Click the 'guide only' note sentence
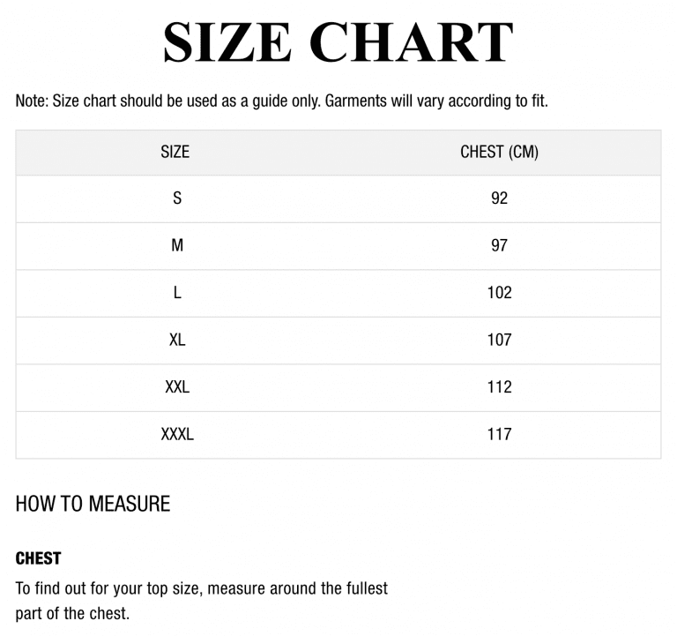The height and width of the screenshot is (636, 677). [167, 101]
